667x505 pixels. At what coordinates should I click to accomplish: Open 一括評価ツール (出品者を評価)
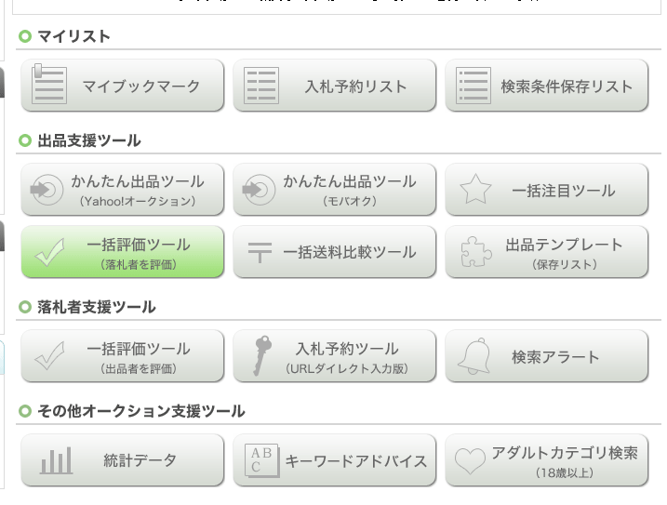pyautogui.click(x=123, y=355)
